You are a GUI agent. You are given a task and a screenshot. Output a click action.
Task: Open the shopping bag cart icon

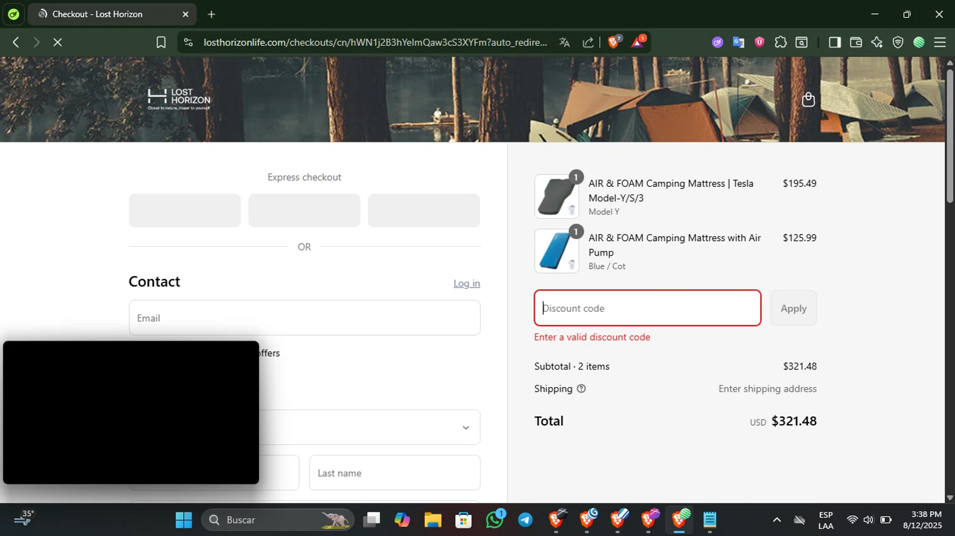click(x=809, y=100)
